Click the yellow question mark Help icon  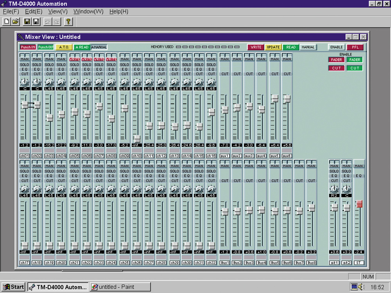68,22
